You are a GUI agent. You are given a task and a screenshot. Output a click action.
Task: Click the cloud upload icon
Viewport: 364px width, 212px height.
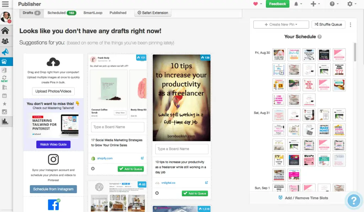tap(53, 62)
